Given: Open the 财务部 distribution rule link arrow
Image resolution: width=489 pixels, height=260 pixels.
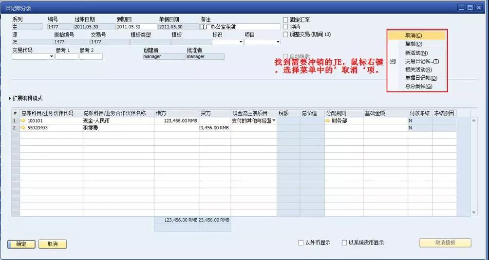Looking at the screenshot, I should pyautogui.click(x=328, y=121).
